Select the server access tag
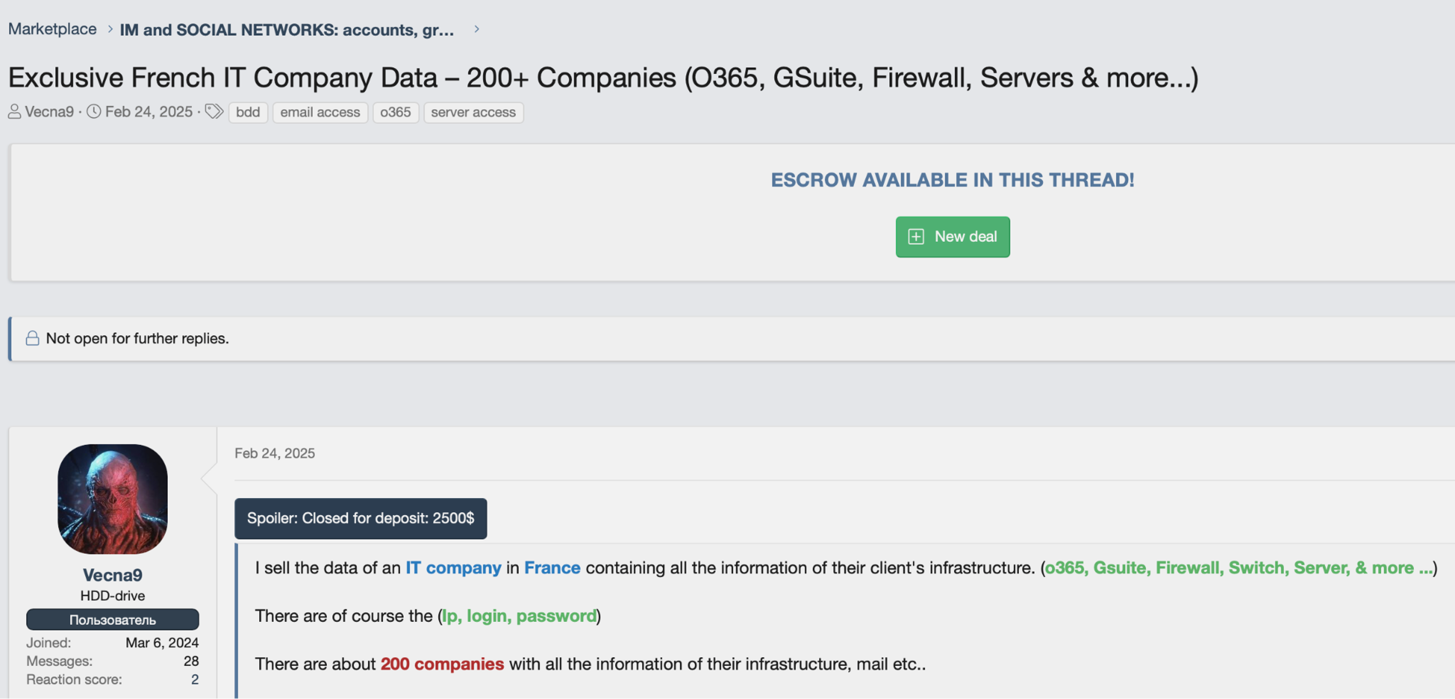Viewport: 1455px width, 699px height. point(473,112)
